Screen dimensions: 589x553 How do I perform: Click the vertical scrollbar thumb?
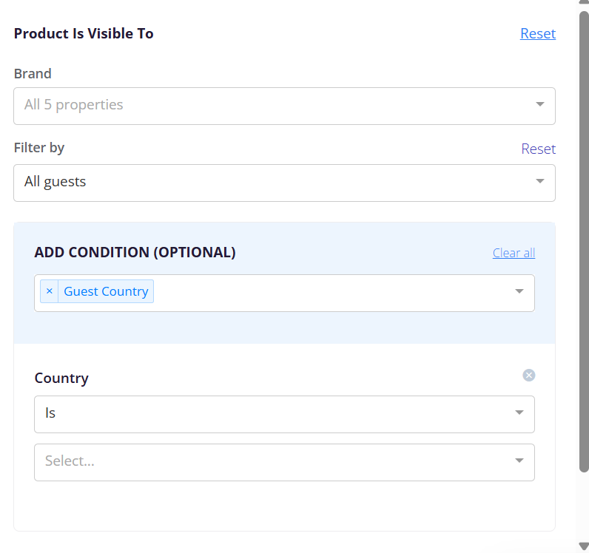(x=584, y=242)
